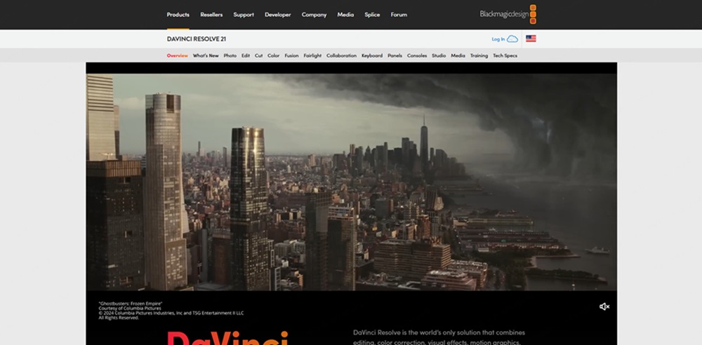Open the Media tab in the sub-navigation
Viewport: 702px width, 345px height.
[458, 55]
